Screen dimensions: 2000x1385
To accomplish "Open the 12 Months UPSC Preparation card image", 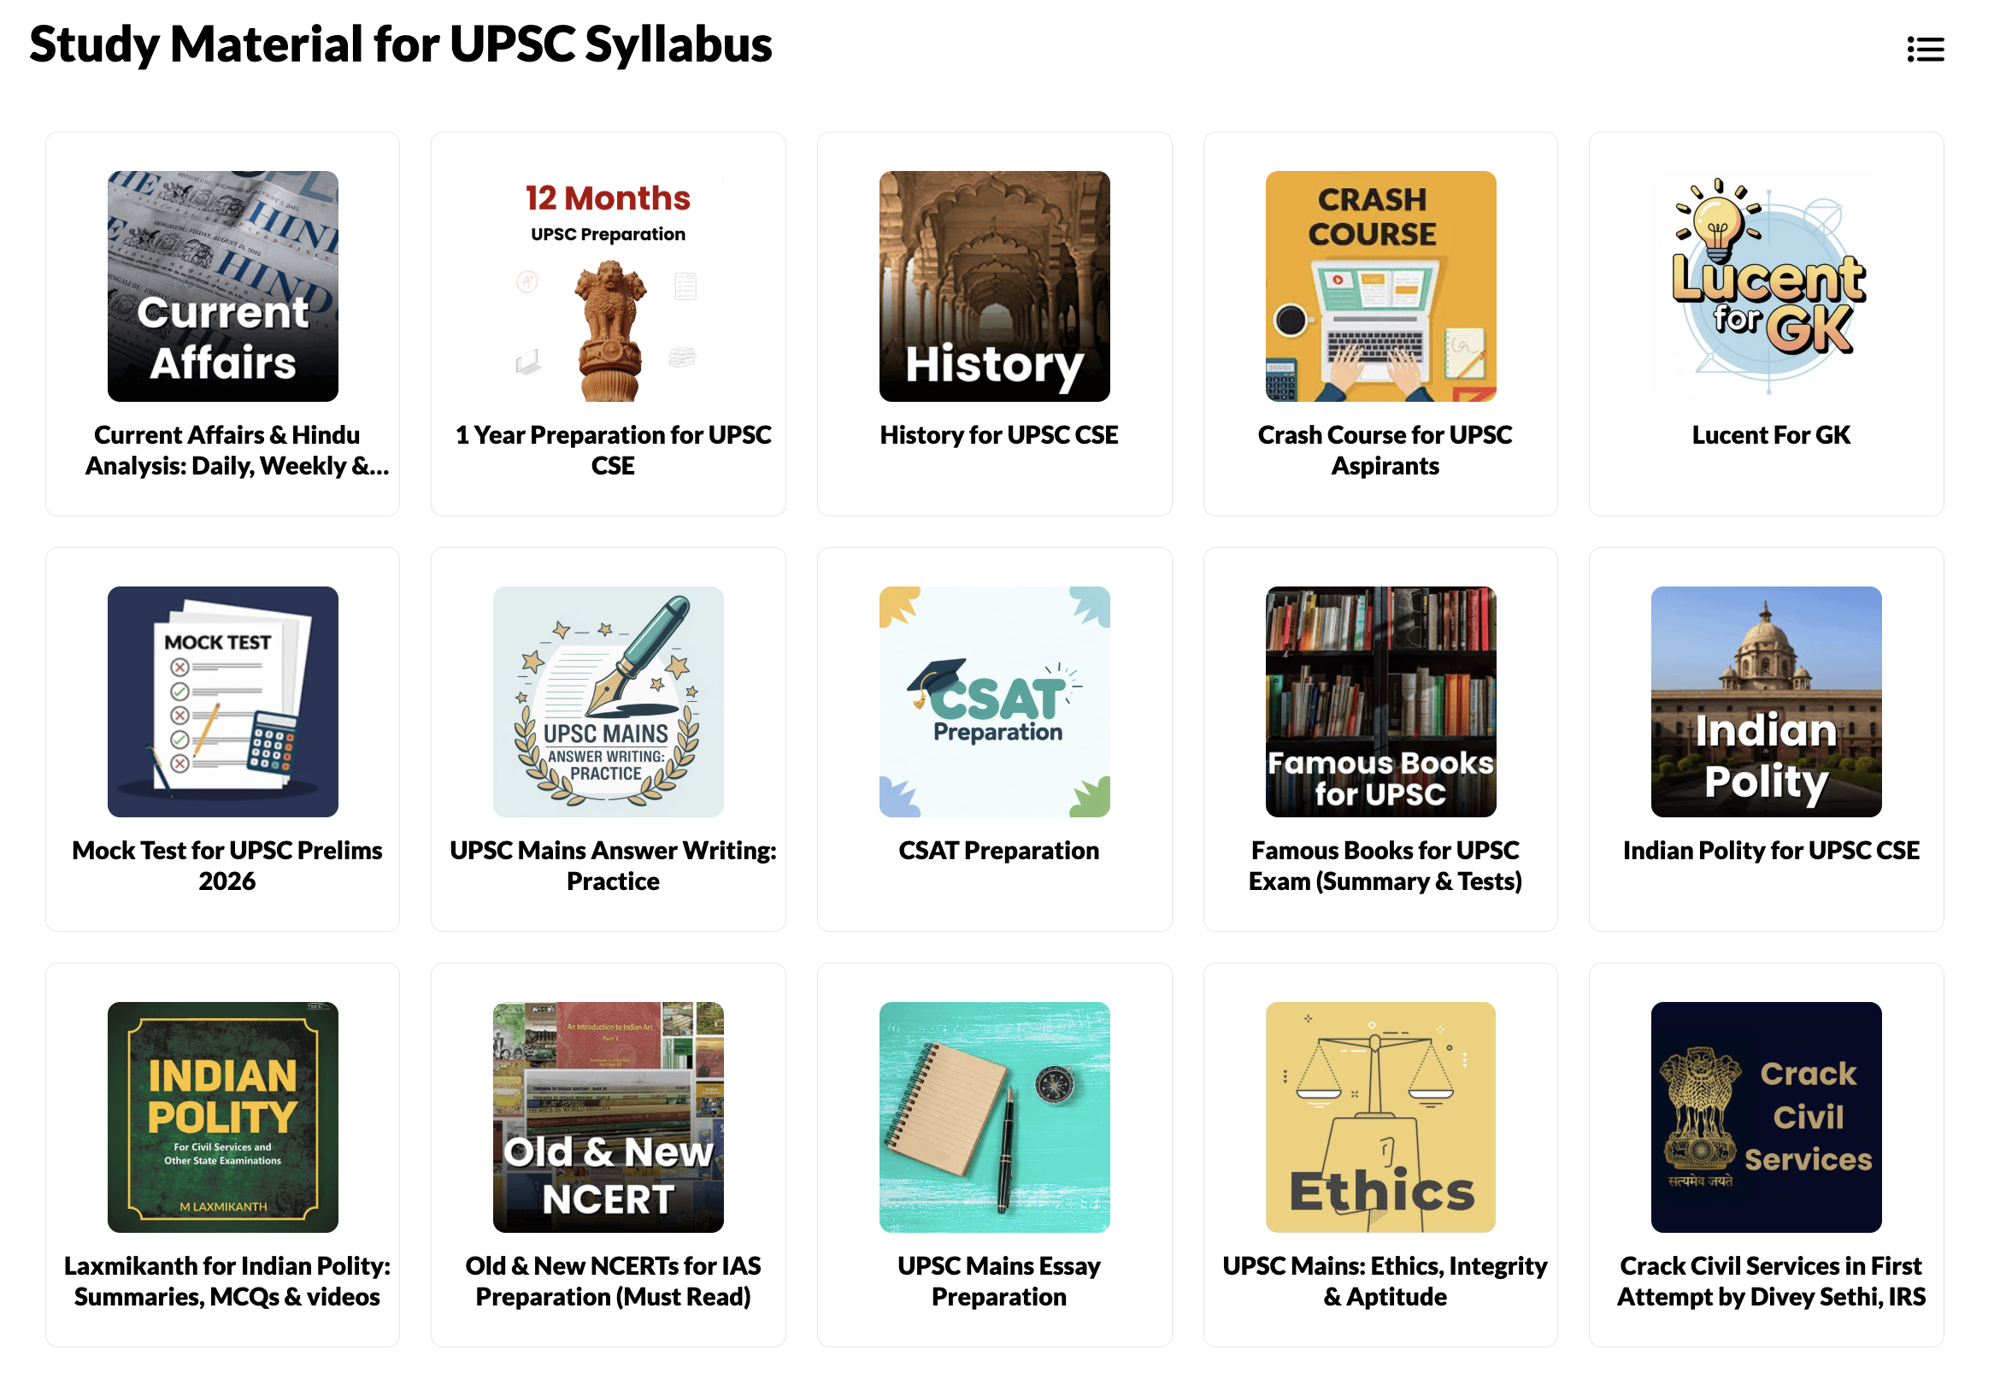I will coord(608,286).
